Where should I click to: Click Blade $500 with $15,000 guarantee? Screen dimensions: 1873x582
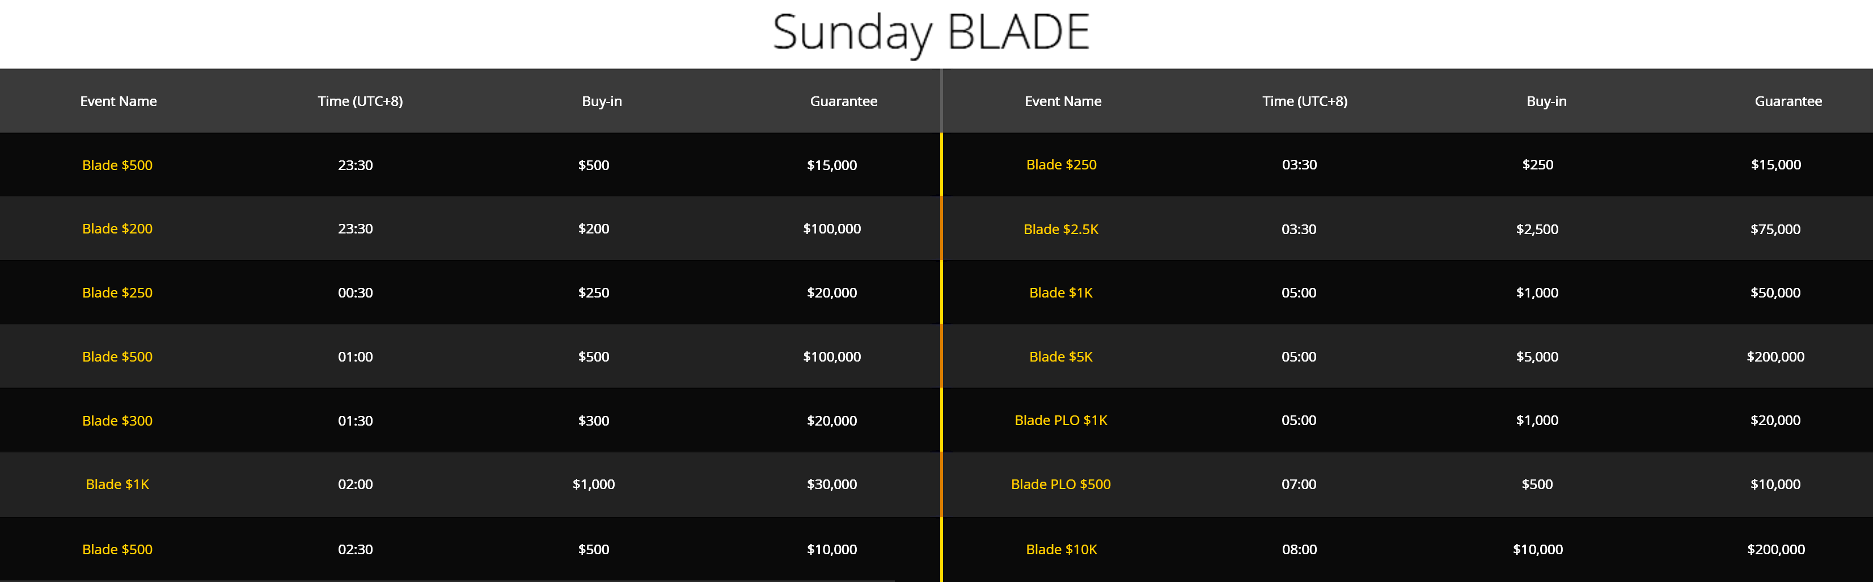pyautogui.click(x=117, y=165)
